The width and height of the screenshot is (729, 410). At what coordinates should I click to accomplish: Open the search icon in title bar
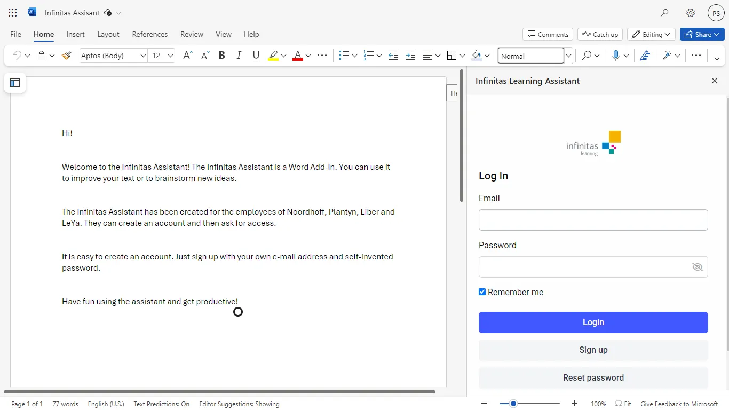664,13
